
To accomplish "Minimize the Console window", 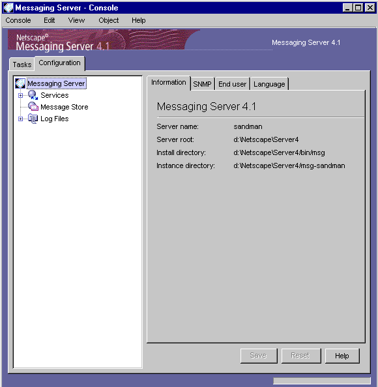I will tap(347, 8).
